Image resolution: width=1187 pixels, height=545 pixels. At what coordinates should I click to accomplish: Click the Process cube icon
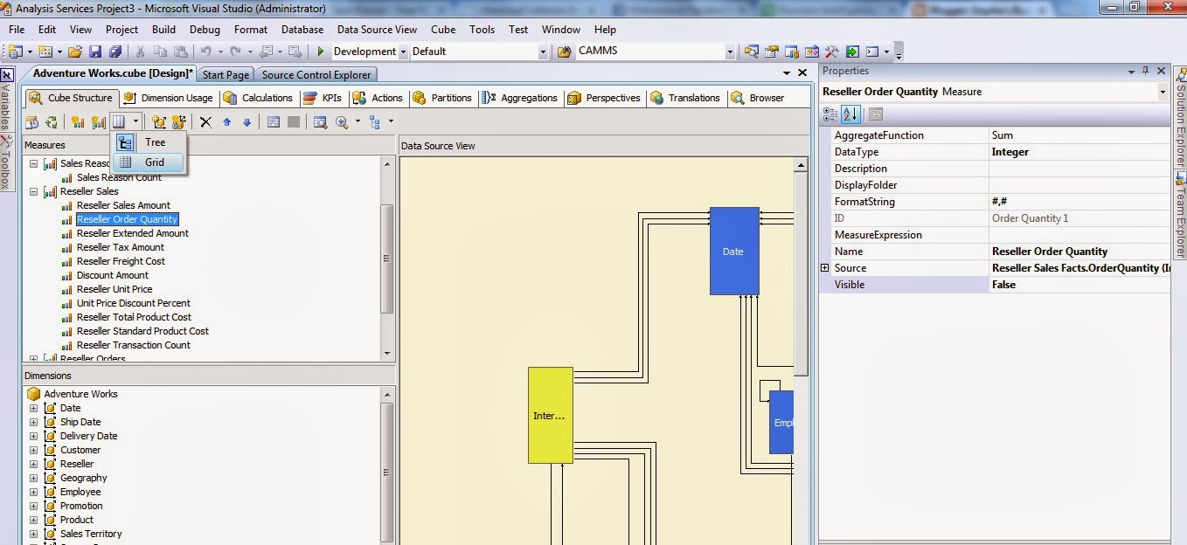click(x=32, y=122)
